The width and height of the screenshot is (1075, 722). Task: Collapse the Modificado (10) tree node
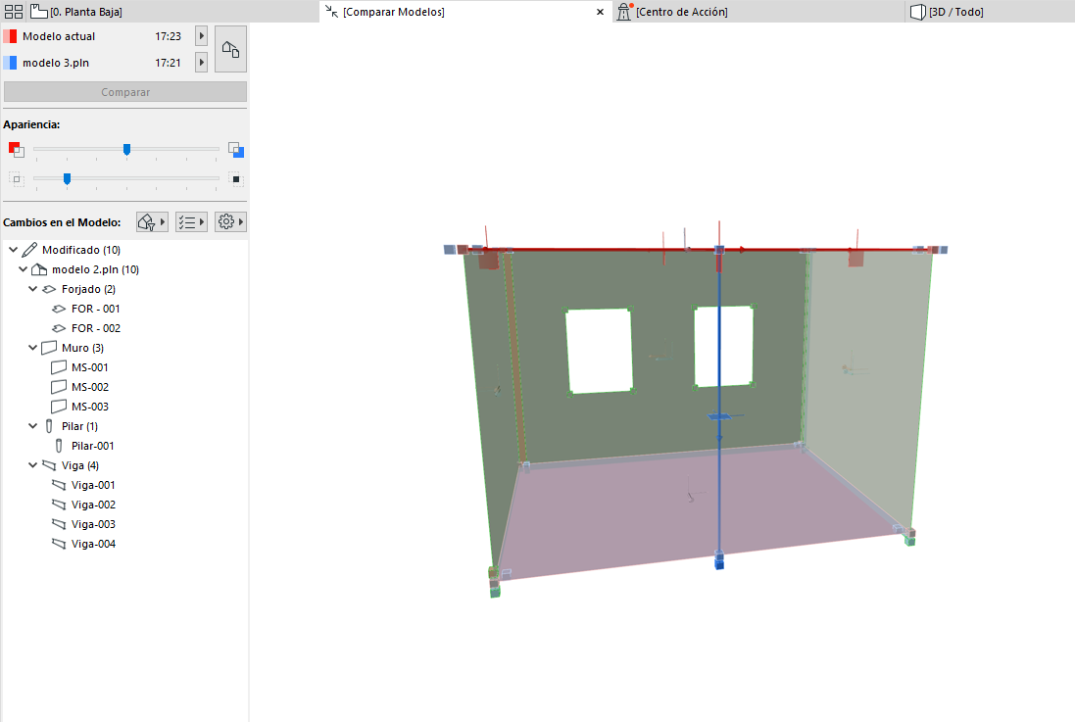tap(14, 250)
